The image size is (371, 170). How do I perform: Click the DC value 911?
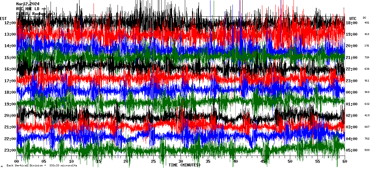coord(367,81)
